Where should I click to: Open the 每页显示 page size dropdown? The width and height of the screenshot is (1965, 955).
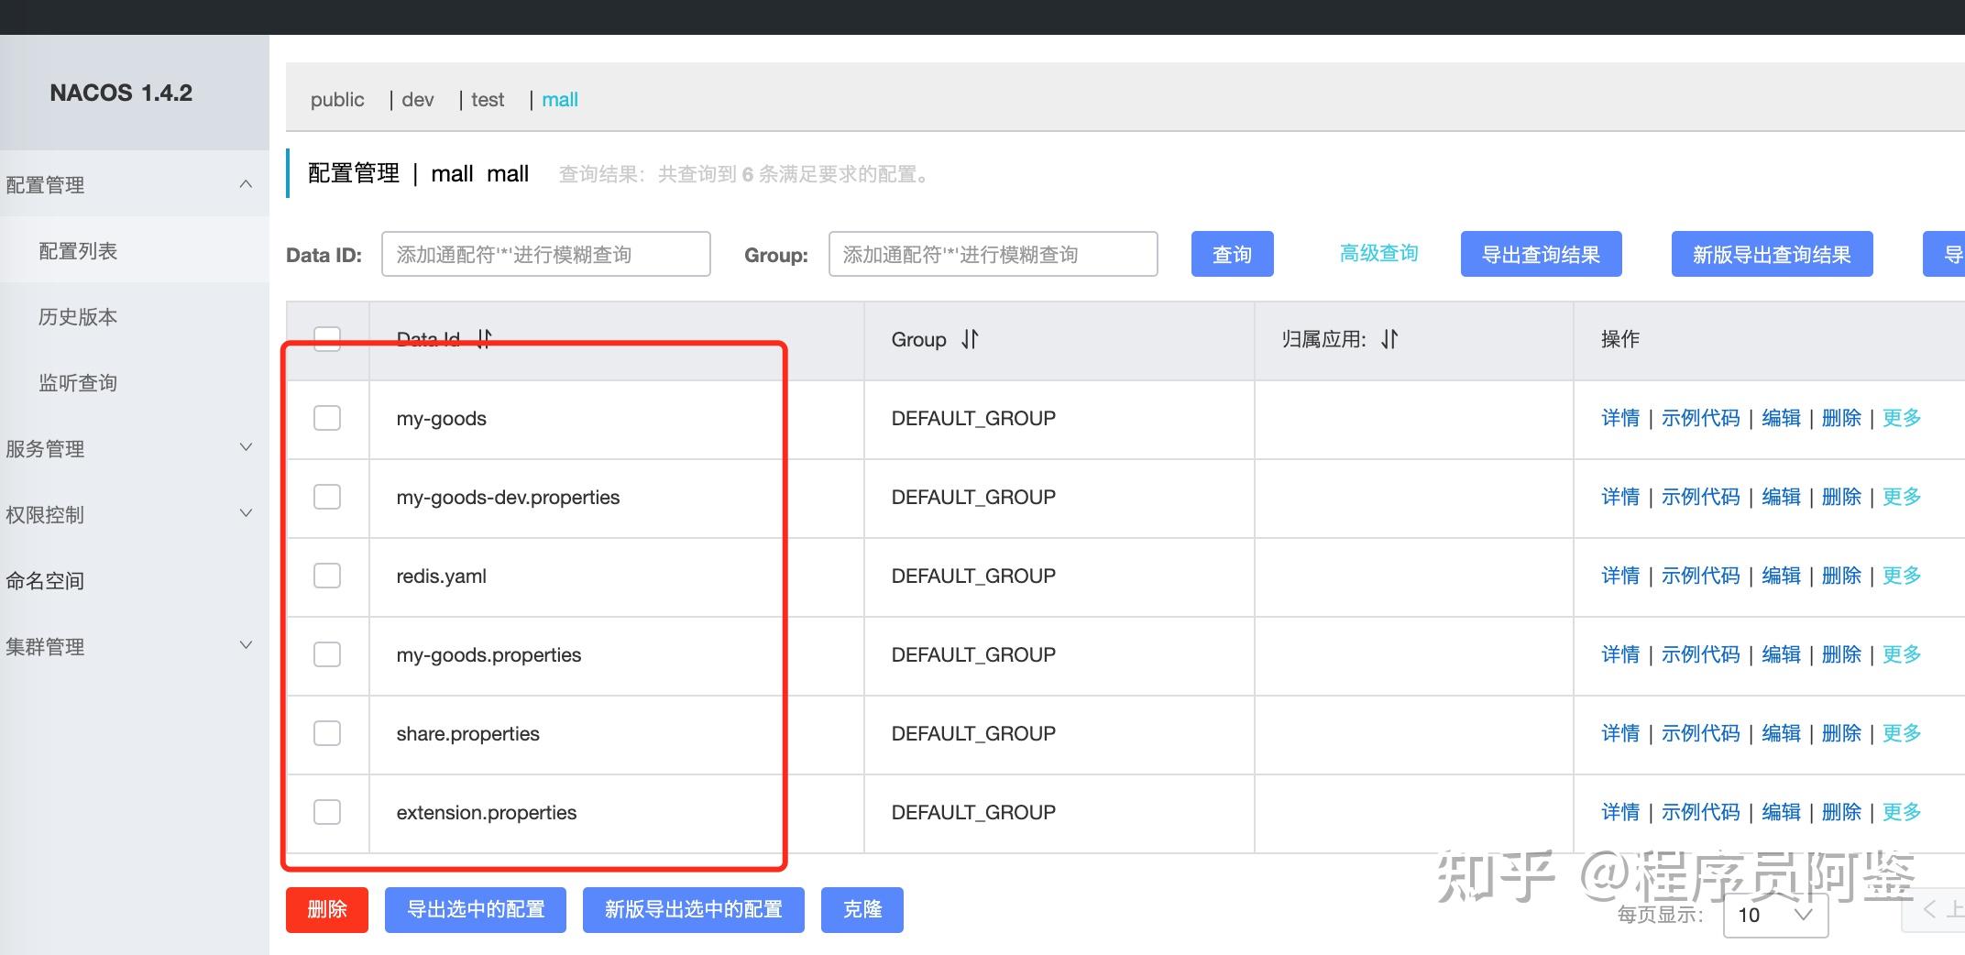tap(1776, 915)
